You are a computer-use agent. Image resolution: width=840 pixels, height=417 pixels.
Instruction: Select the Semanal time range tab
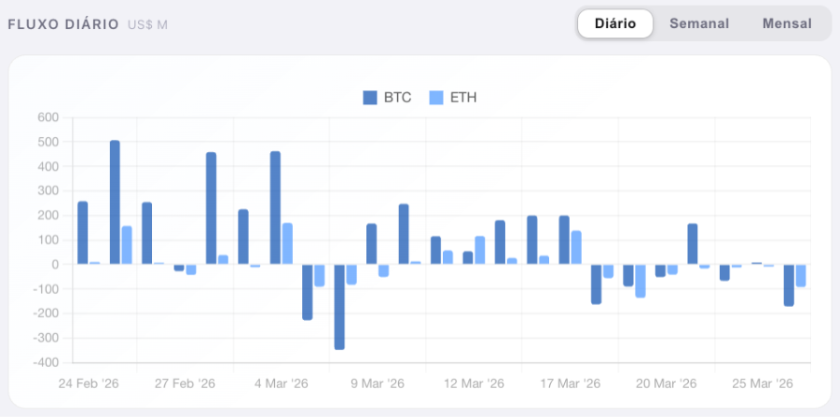pyautogui.click(x=698, y=24)
